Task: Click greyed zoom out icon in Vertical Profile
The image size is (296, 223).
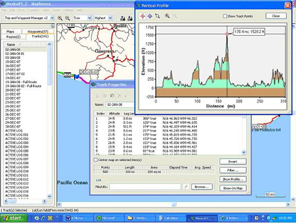Action: click(175, 16)
